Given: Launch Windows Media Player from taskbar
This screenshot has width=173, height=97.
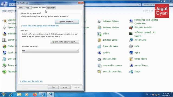Looking at the screenshot, I should click(26, 95).
